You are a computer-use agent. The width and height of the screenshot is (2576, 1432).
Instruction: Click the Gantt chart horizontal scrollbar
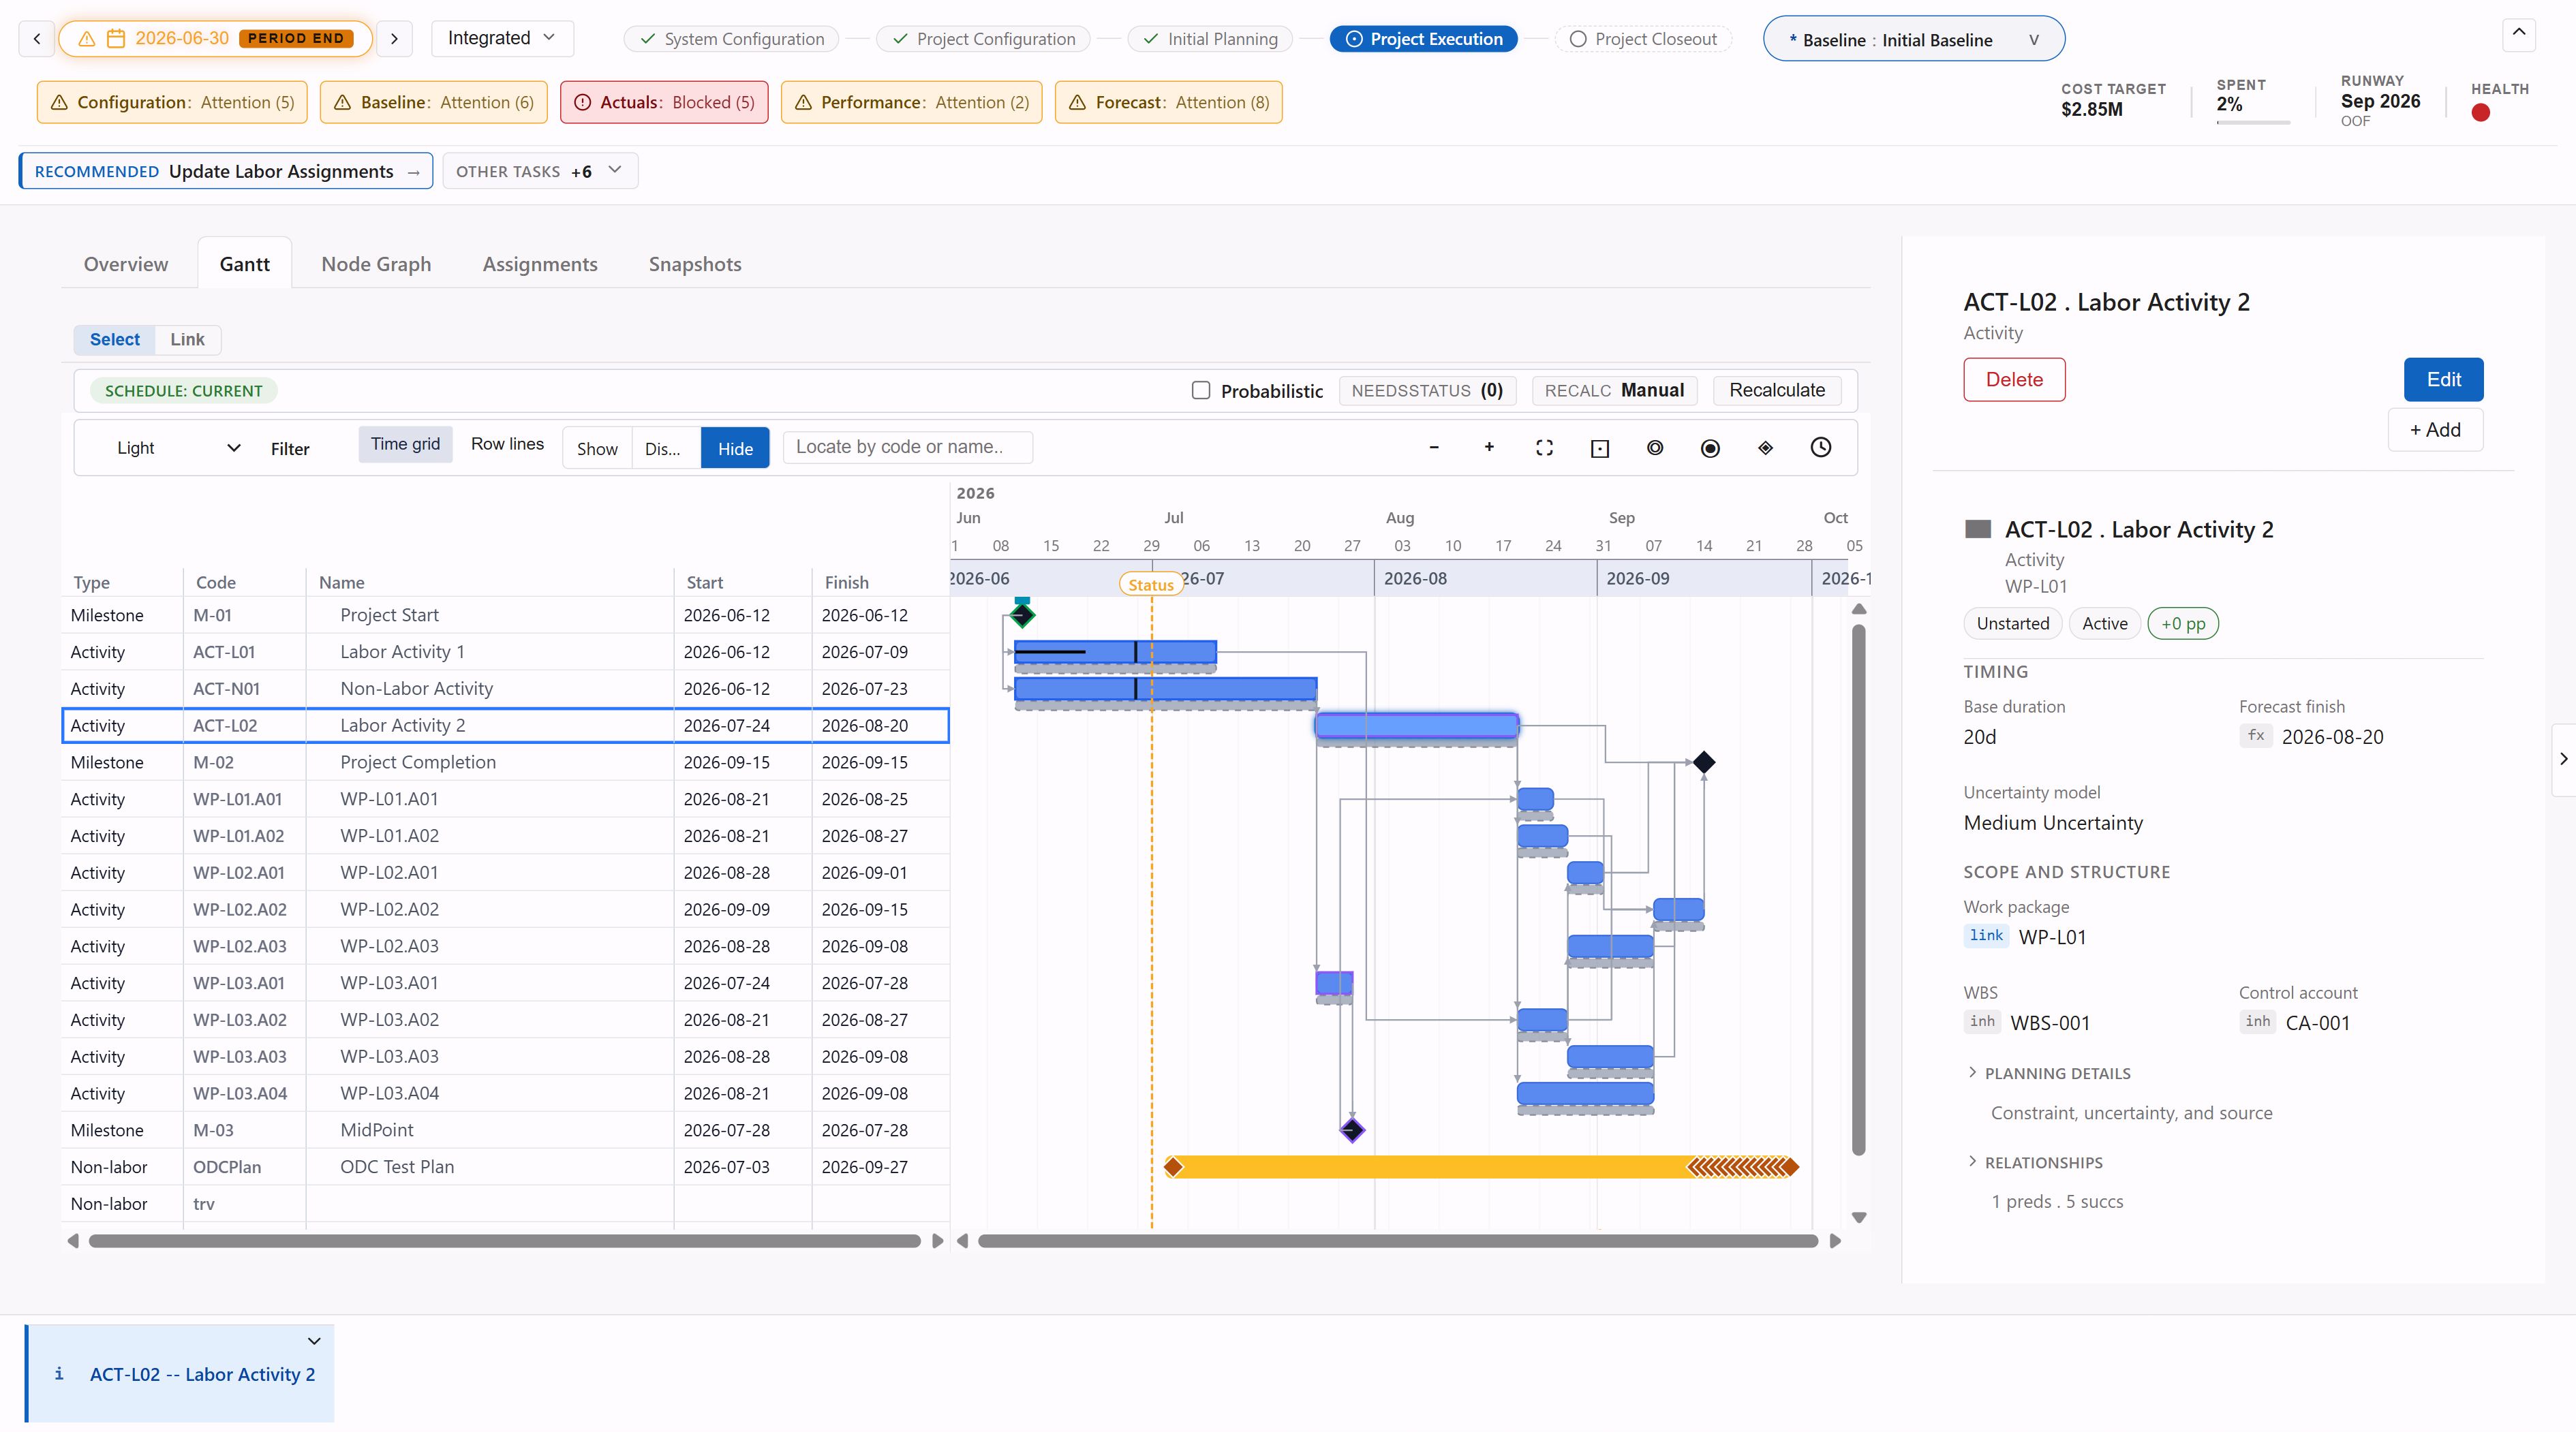tap(1397, 1241)
